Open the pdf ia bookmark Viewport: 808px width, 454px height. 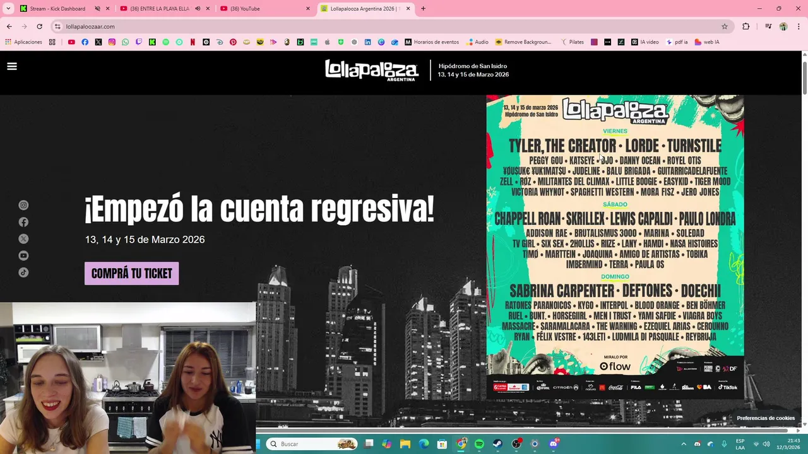(x=677, y=42)
